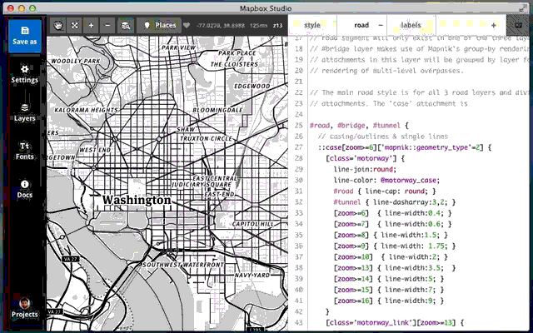Toggle the macOS fullscreen arrows icon
The height and width of the screenshot is (333, 533).
pos(523,8)
